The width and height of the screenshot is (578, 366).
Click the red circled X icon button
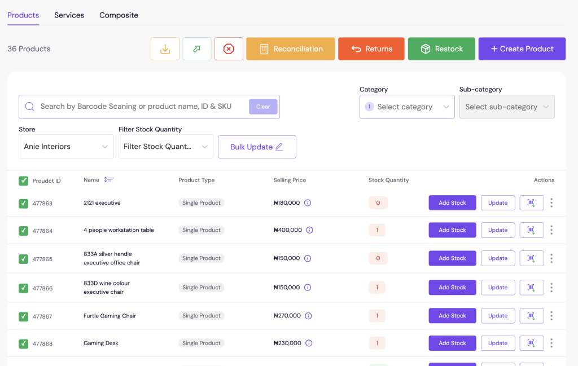[229, 49]
